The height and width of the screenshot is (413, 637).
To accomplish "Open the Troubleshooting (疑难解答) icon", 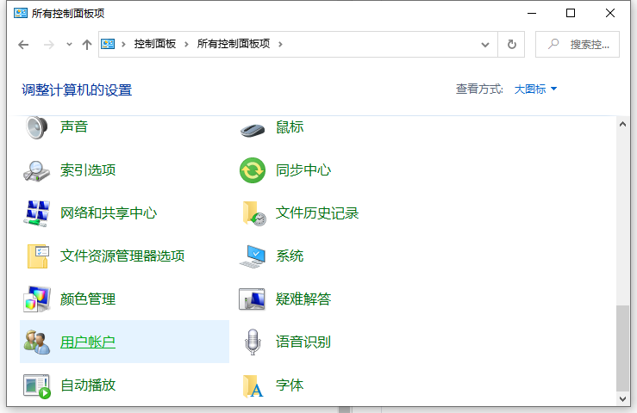I will click(x=253, y=299).
